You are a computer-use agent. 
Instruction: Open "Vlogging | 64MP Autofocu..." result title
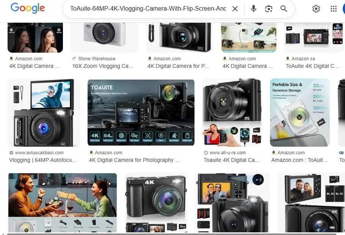43,160
